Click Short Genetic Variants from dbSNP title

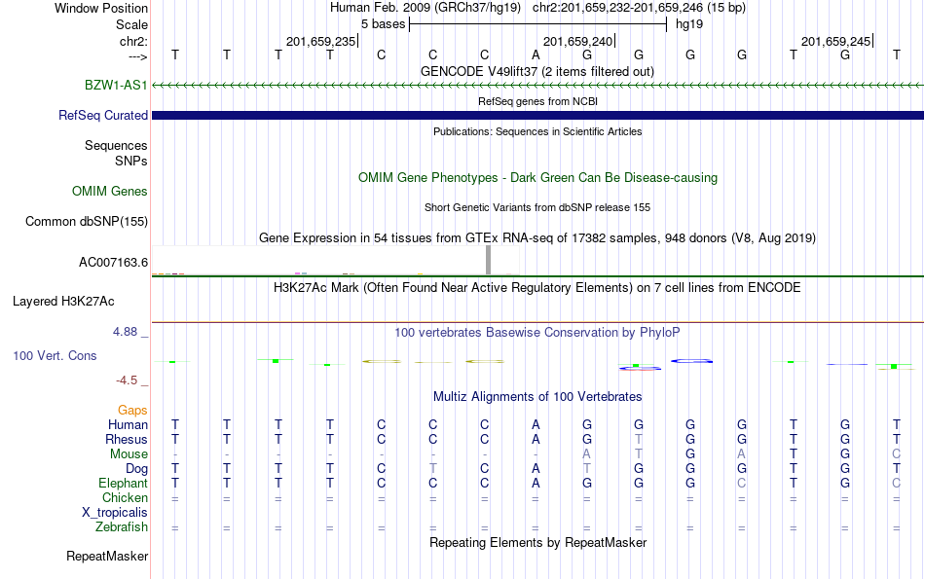537,207
